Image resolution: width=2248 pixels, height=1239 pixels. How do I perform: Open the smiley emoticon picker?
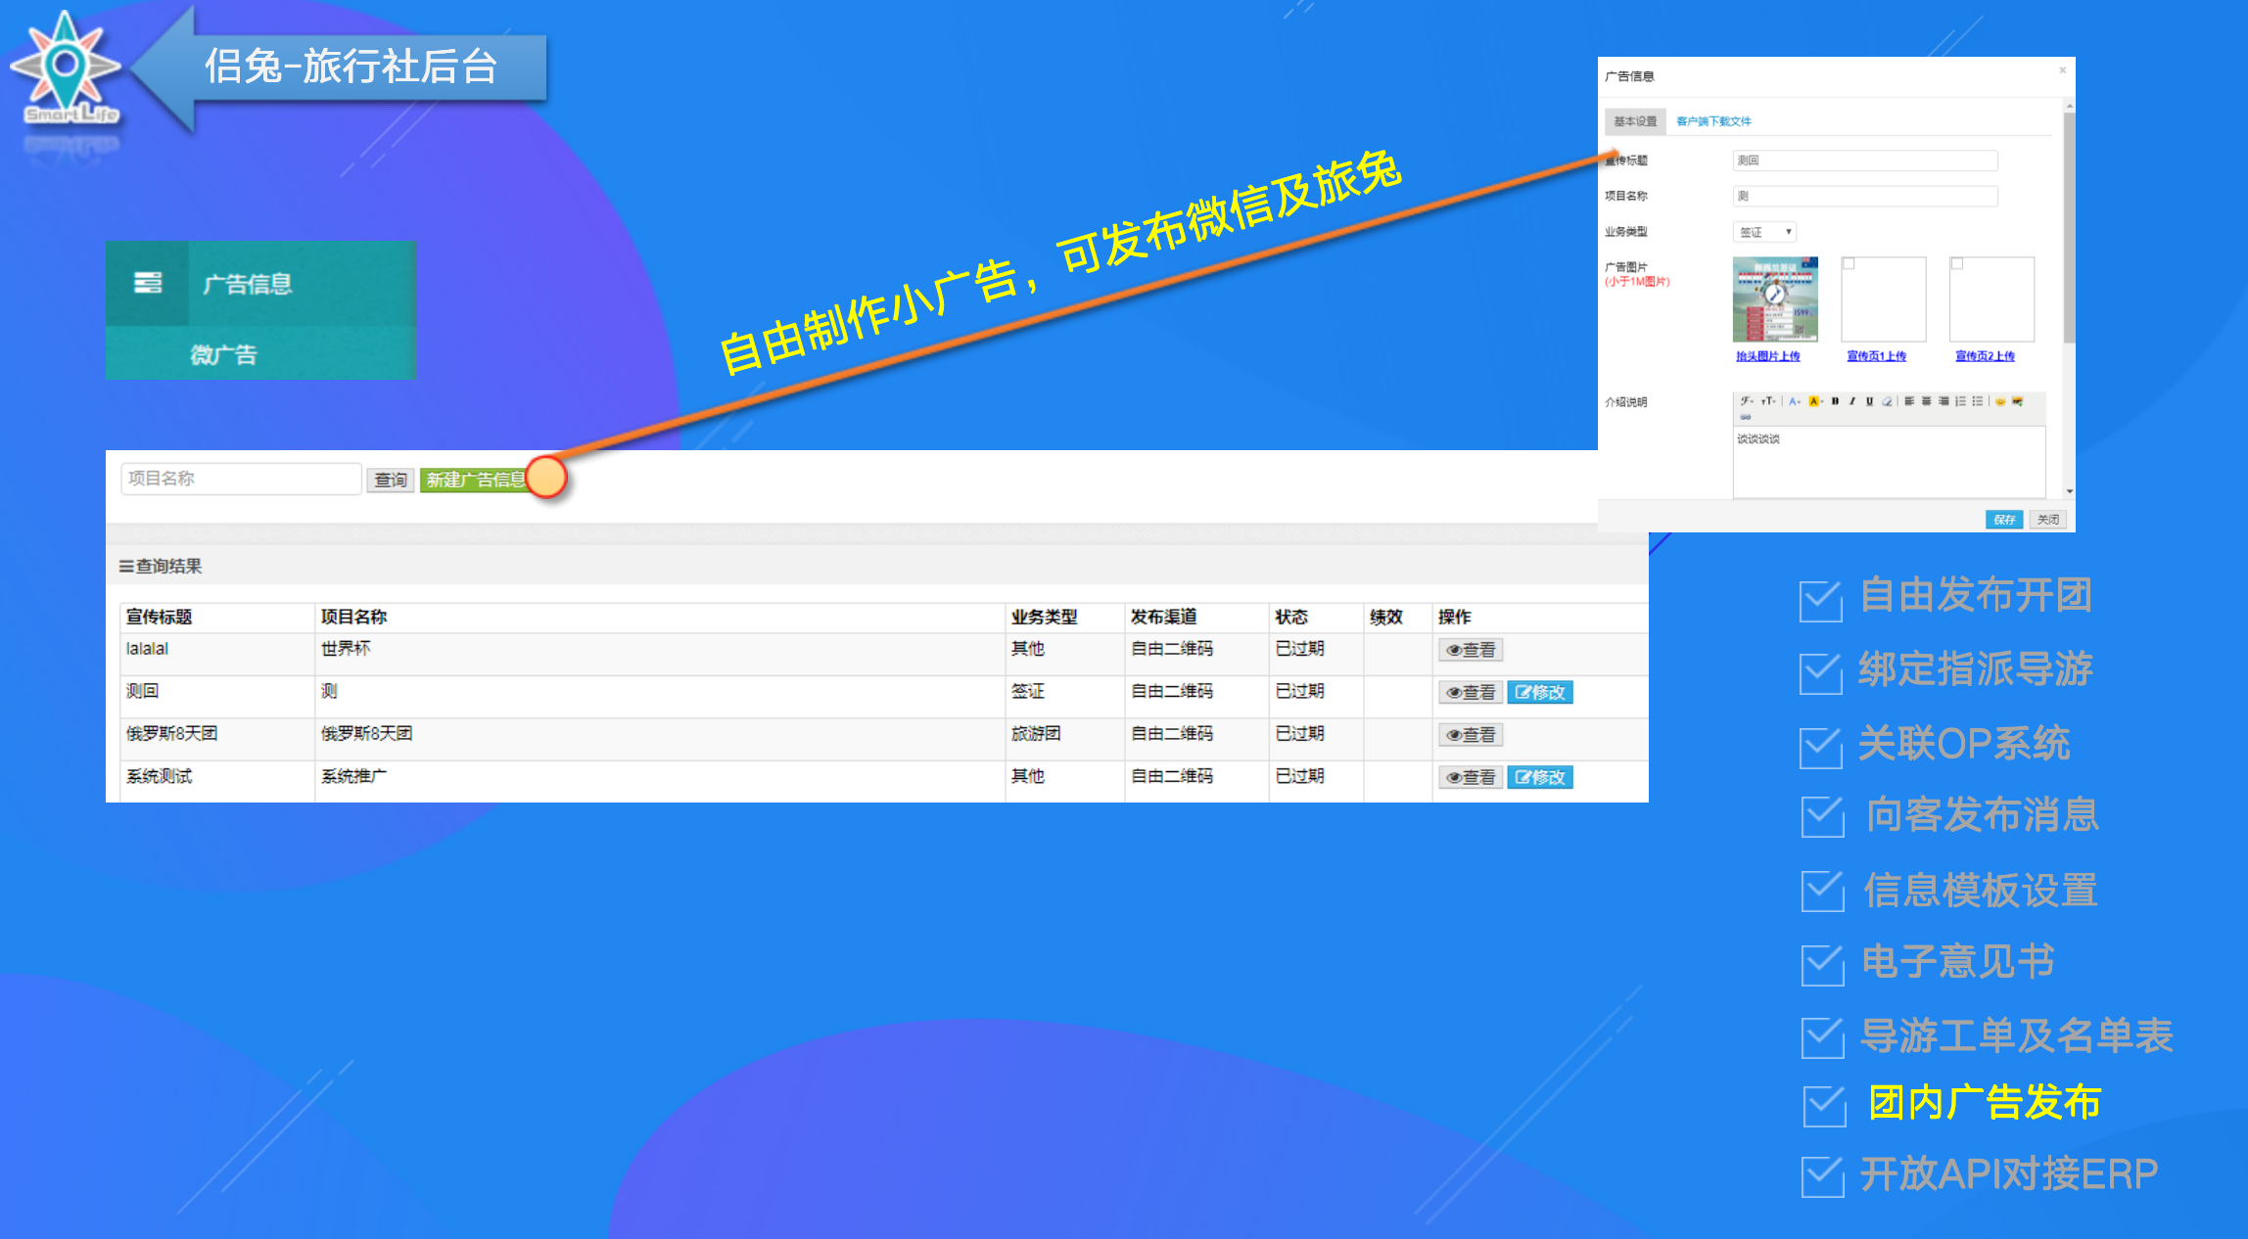click(2000, 401)
